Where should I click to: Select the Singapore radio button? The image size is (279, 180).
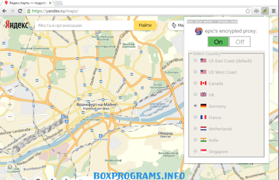195,151
